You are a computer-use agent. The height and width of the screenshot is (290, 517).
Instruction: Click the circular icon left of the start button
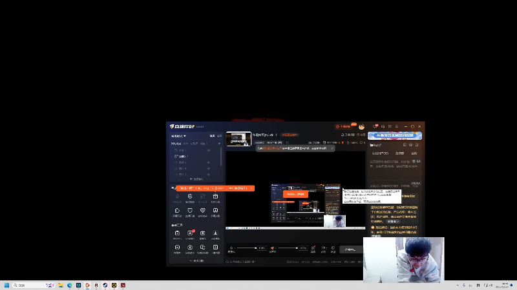pyautogui.click(x=333, y=248)
